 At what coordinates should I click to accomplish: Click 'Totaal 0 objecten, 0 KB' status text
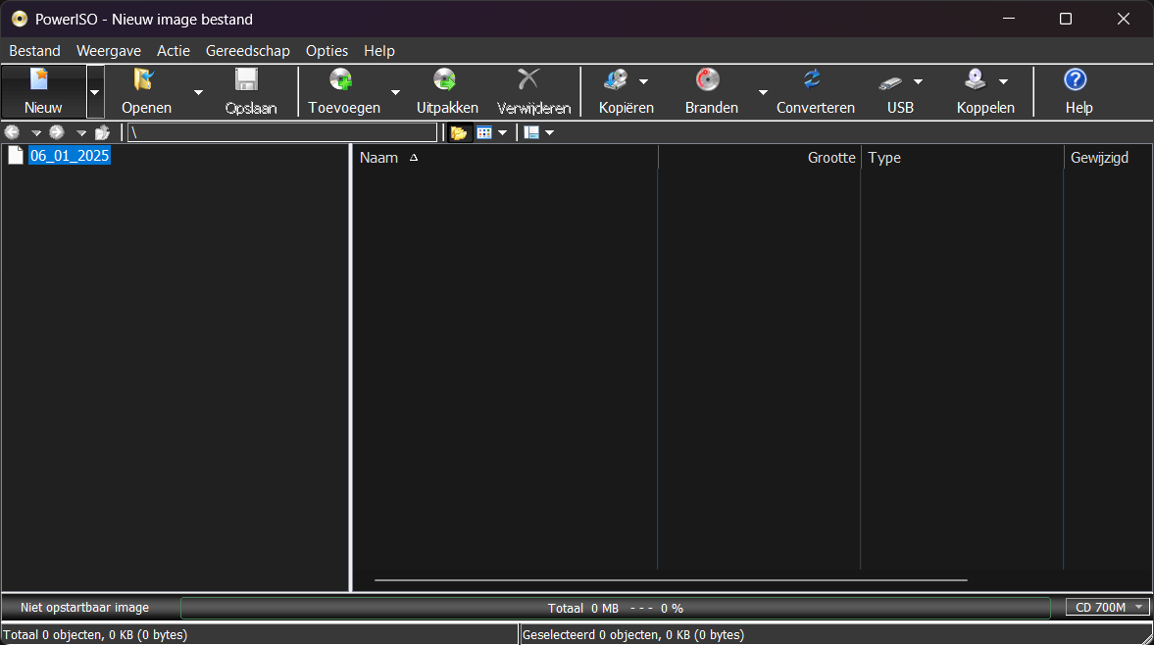tap(95, 634)
